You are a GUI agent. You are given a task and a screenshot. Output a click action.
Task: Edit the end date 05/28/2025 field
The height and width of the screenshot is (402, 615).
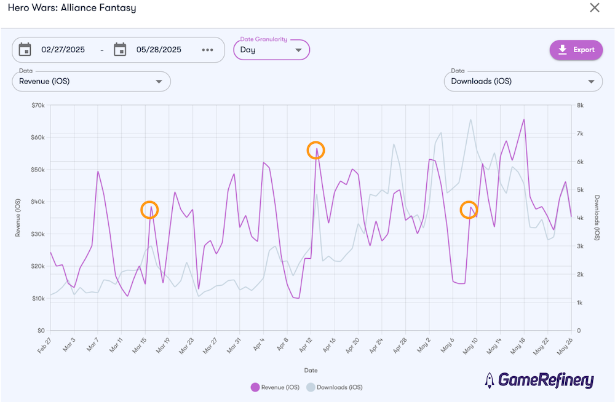point(159,49)
